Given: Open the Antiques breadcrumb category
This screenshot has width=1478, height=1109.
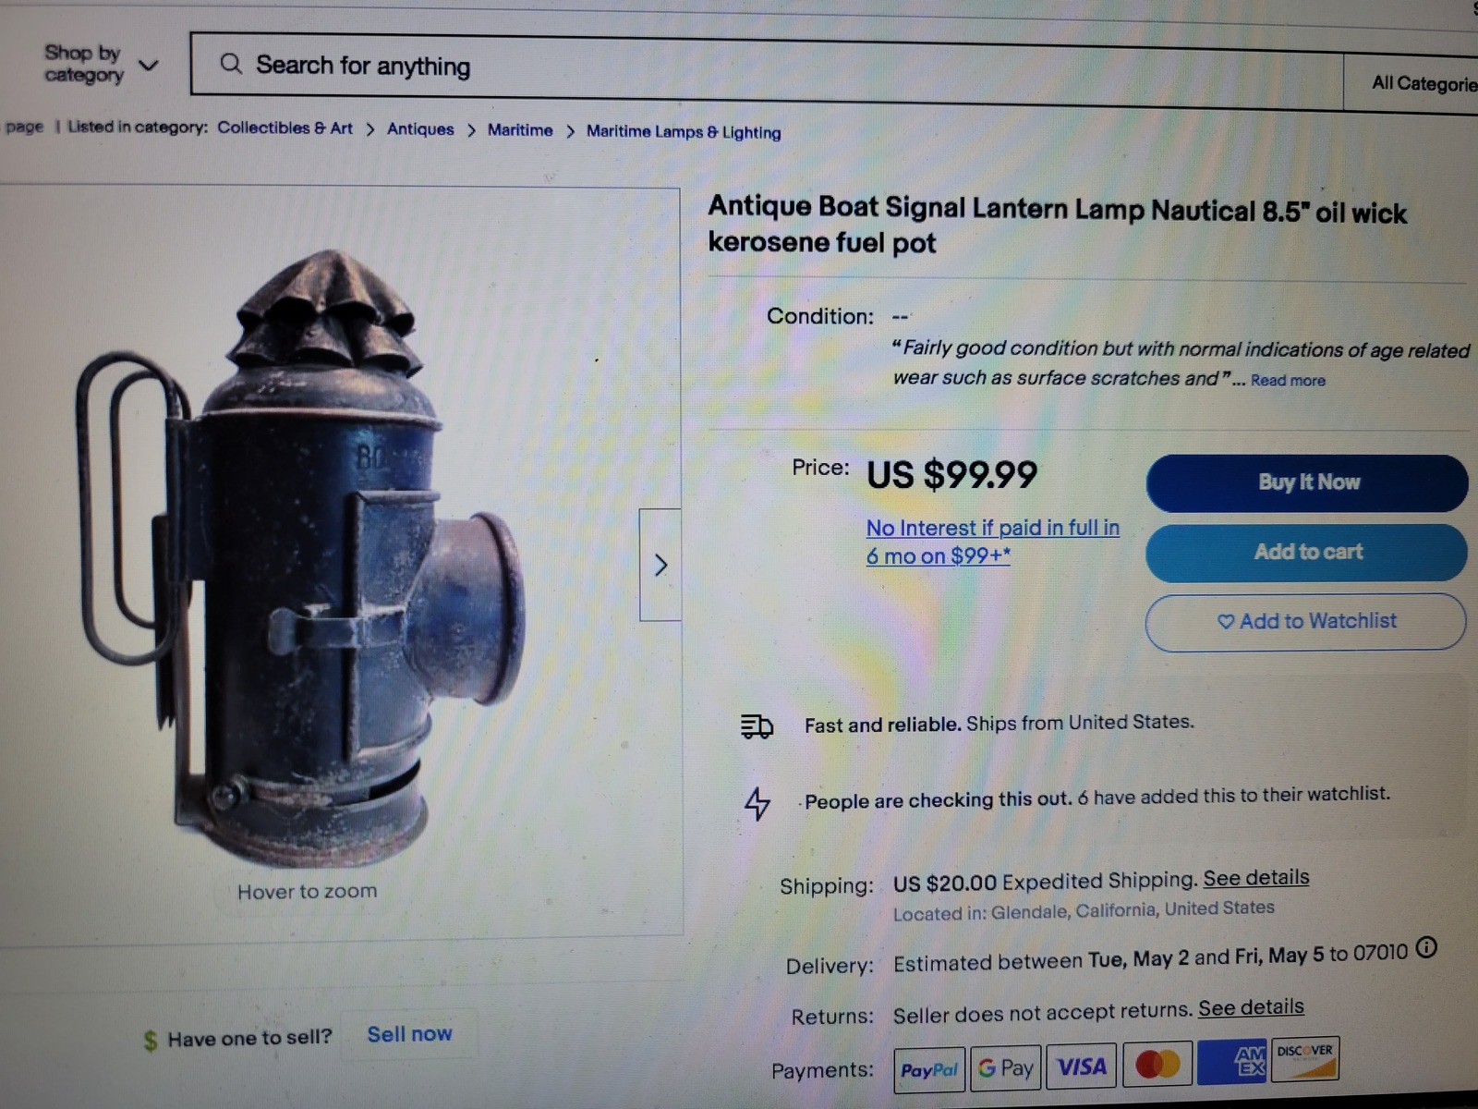Looking at the screenshot, I should point(420,129).
